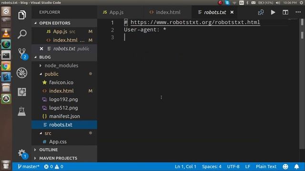The image size is (305, 171).
Task: Open App.css in the src folder
Action: tap(64, 142)
